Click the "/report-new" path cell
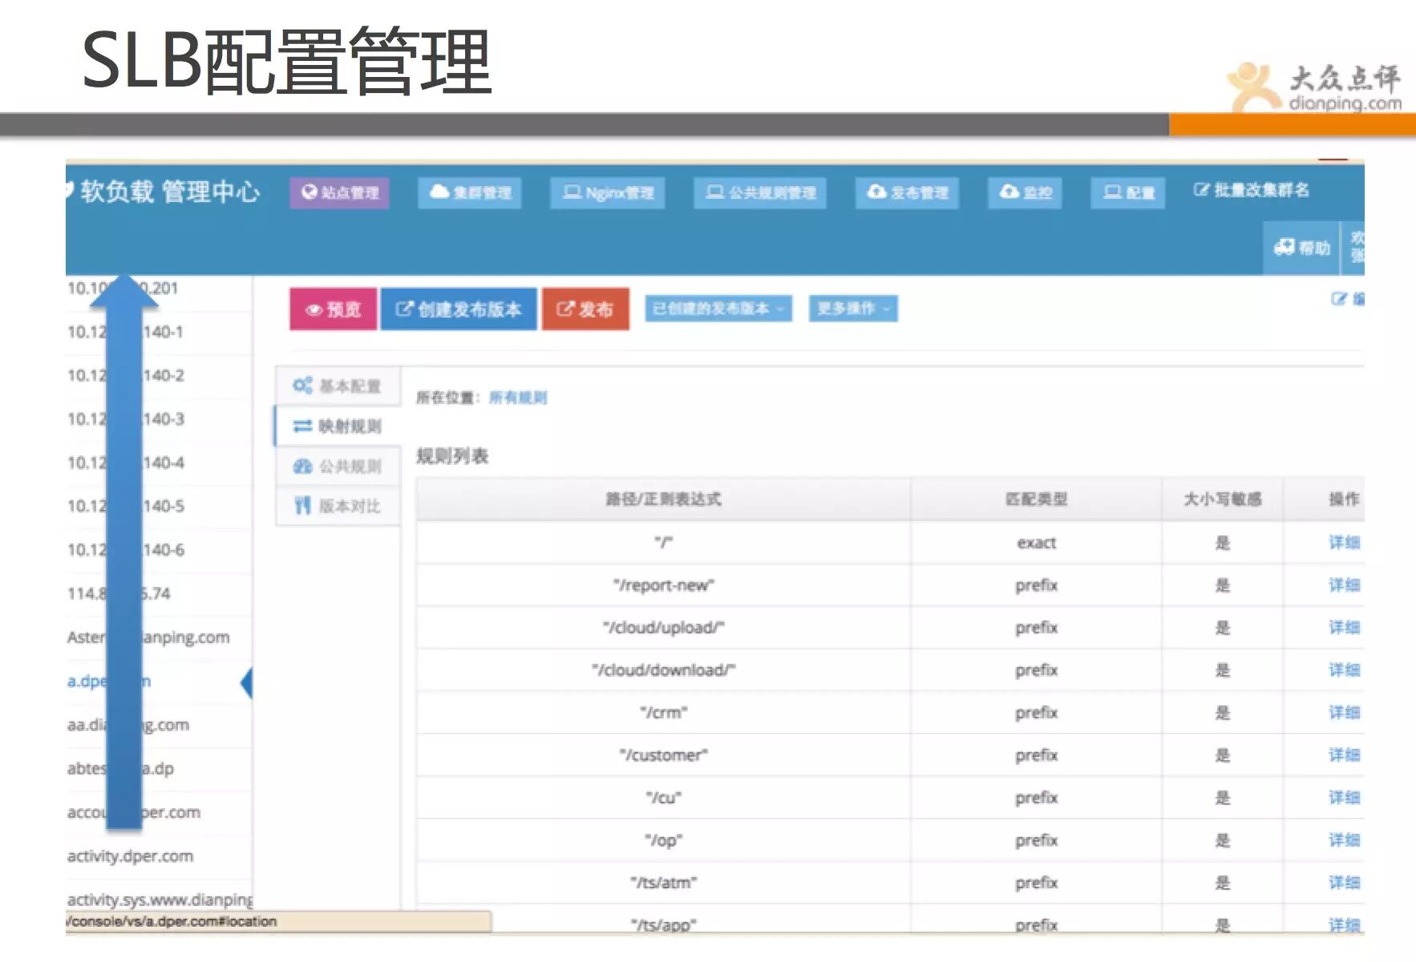Viewport: 1416px width, 962px height. coord(663,585)
